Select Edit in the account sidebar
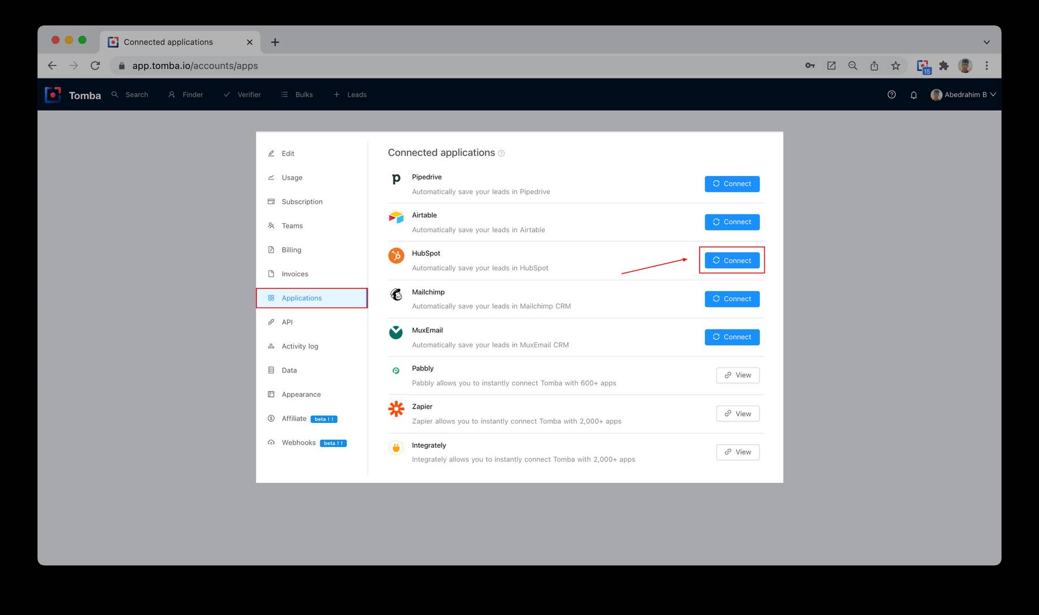The height and width of the screenshot is (615, 1039). (312, 153)
